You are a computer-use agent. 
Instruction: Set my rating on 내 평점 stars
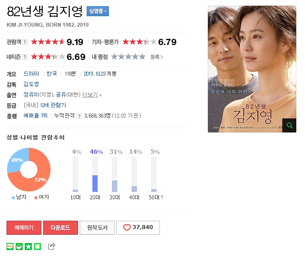pos(128,57)
